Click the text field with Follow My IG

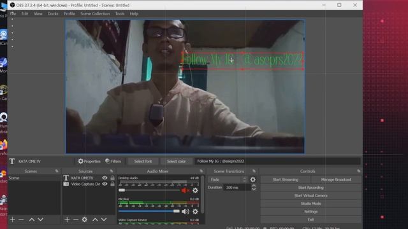pyautogui.click(x=278, y=161)
